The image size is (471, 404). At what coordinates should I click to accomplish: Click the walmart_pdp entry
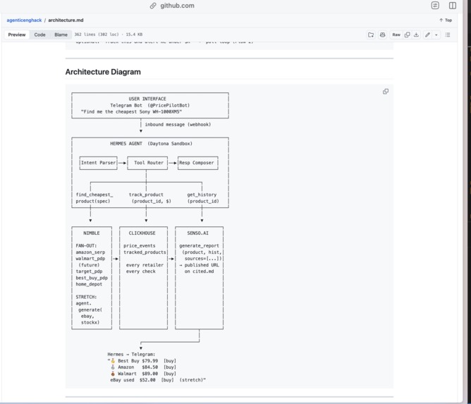(x=90, y=259)
